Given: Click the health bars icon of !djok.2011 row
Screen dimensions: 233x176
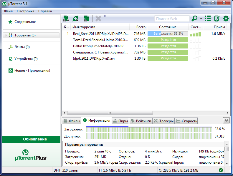Looking at the screenshot, I should click(195, 59).
